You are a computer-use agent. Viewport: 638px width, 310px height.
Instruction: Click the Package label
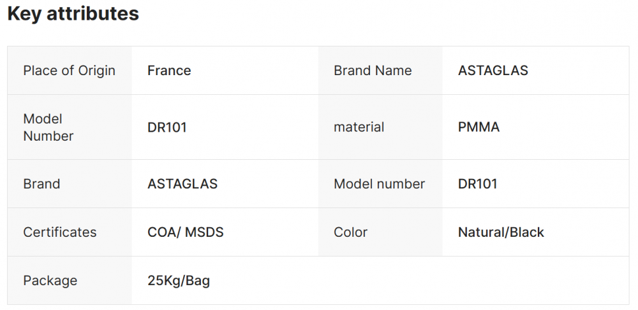pyautogui.click(x=50, y=281)
